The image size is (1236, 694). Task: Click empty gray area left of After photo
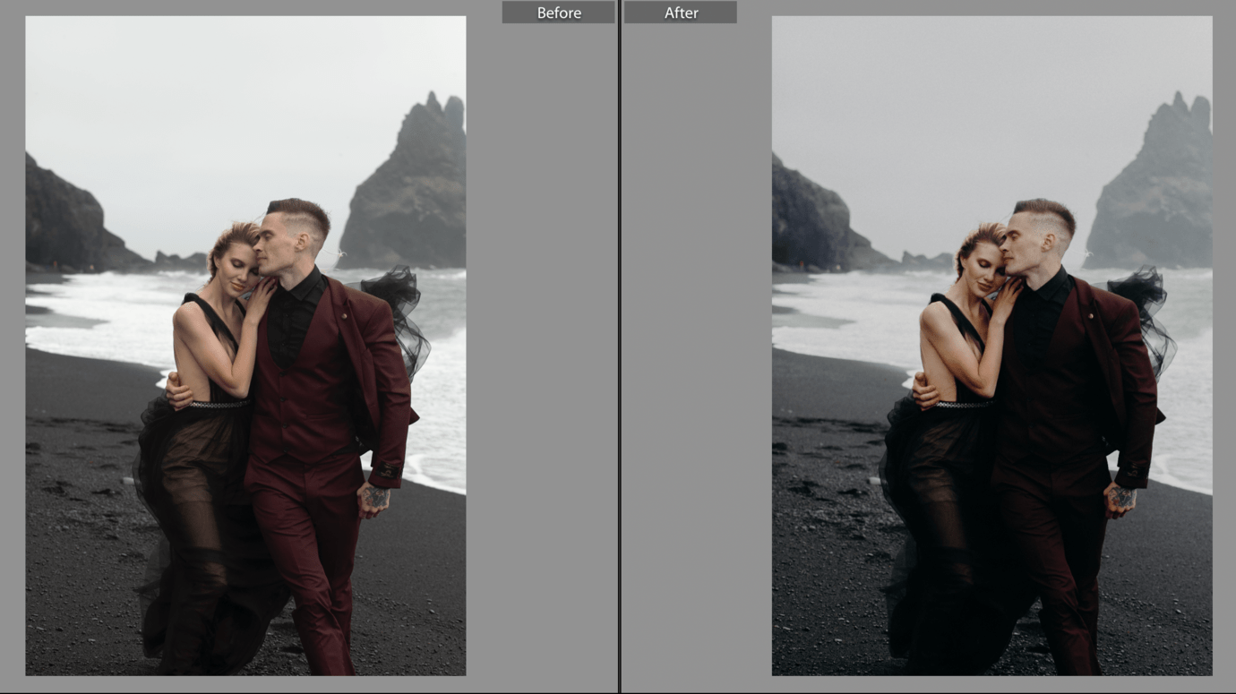point(696,358)
